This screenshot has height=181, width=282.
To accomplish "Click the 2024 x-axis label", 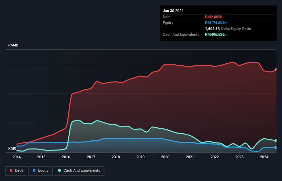I will (264, 157).
